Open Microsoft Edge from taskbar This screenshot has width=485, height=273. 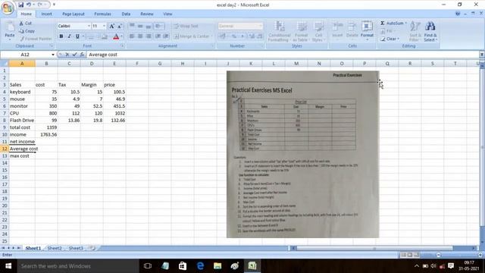point(200,266)
